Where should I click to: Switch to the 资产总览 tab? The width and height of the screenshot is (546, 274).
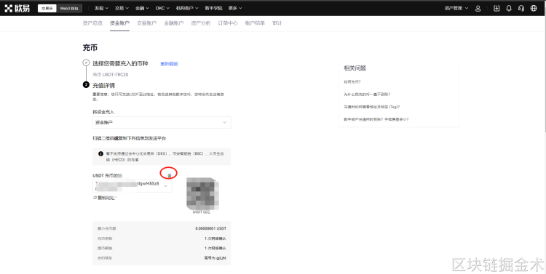click(92, 23)
